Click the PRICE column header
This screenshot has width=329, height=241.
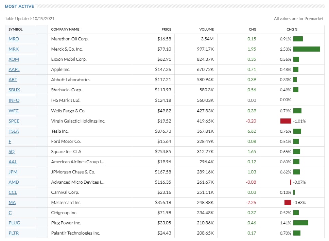click(167, 29)
